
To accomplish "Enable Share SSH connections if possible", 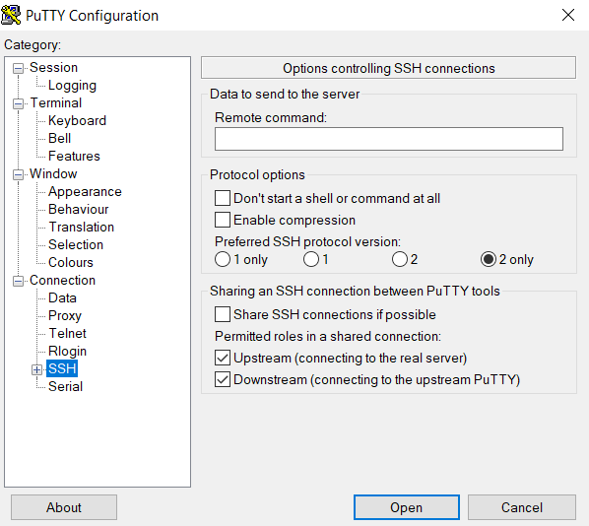I will point(223,314).
